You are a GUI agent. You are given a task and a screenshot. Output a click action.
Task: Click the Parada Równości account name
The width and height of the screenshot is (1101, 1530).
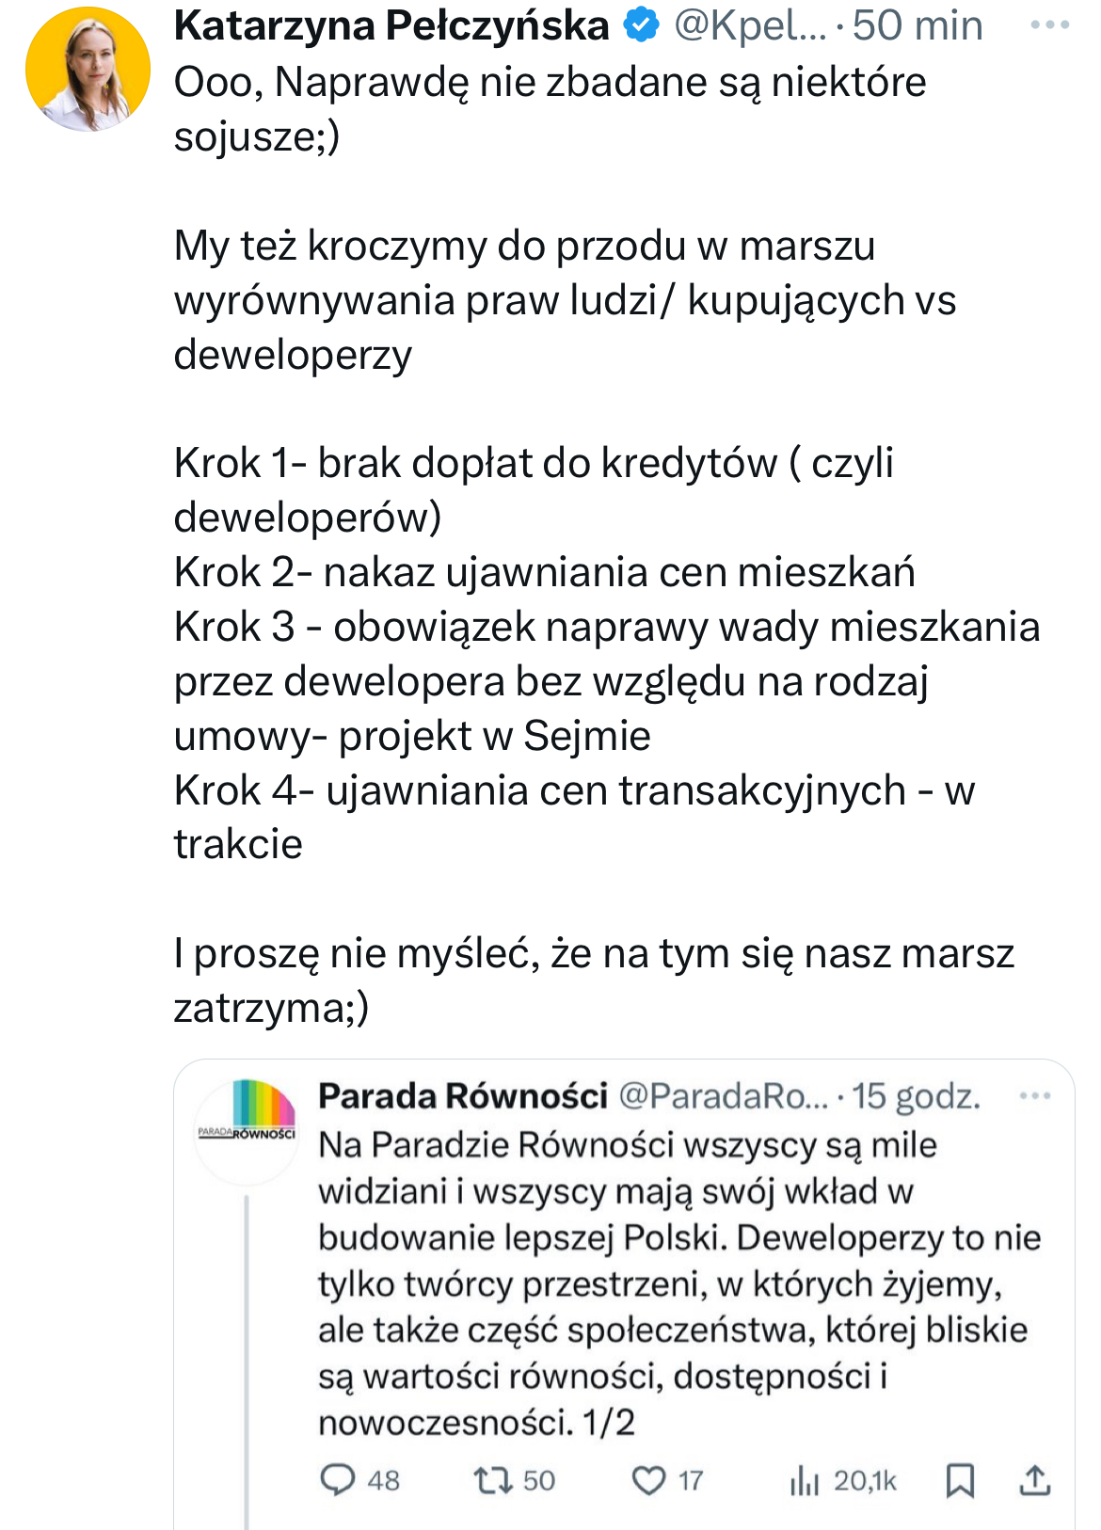[x=463, y=1096]
